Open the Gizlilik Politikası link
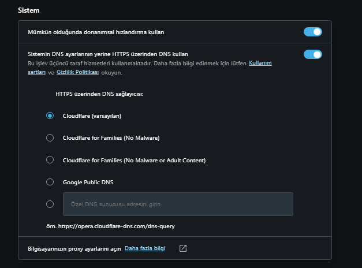Viewport: 362px width, 268px height. (77, 72)
